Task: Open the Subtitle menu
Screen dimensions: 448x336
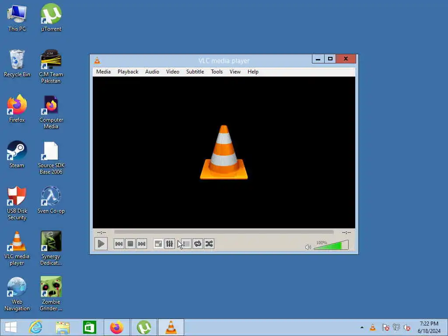Action: pos(195,72)
